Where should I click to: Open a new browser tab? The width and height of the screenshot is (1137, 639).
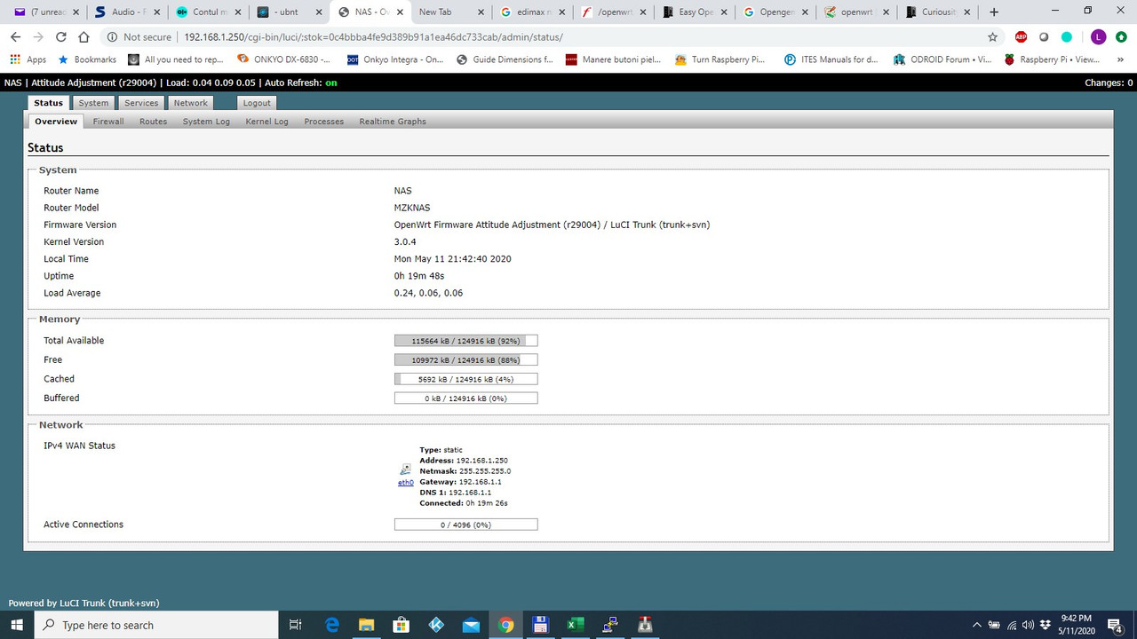(x=994, y=12)
